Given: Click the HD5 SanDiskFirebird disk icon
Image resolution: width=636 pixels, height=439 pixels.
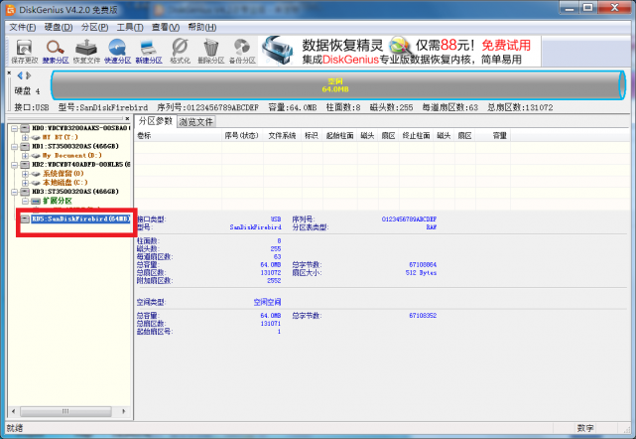Looking at the screenshot, I should tap(25, 219).
